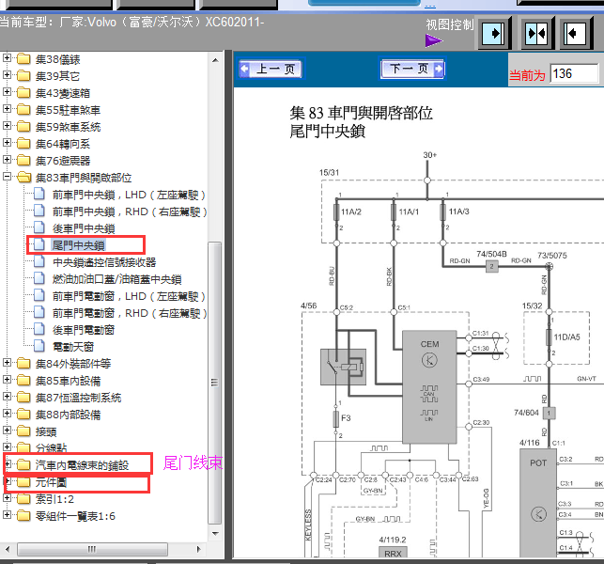Click the view control split-center icon
Image resolution: width=604 pixels, height=564 pixels.
pos(537,34)
